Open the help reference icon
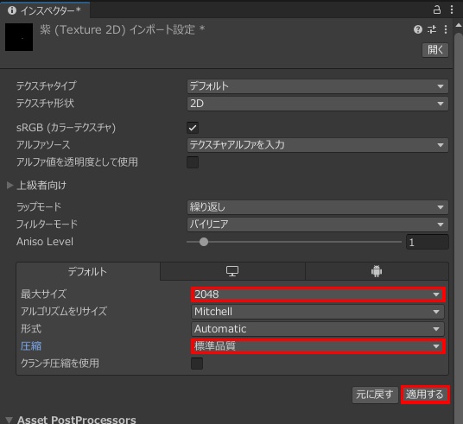The image size is (463, 424). (x=418, y=29)
